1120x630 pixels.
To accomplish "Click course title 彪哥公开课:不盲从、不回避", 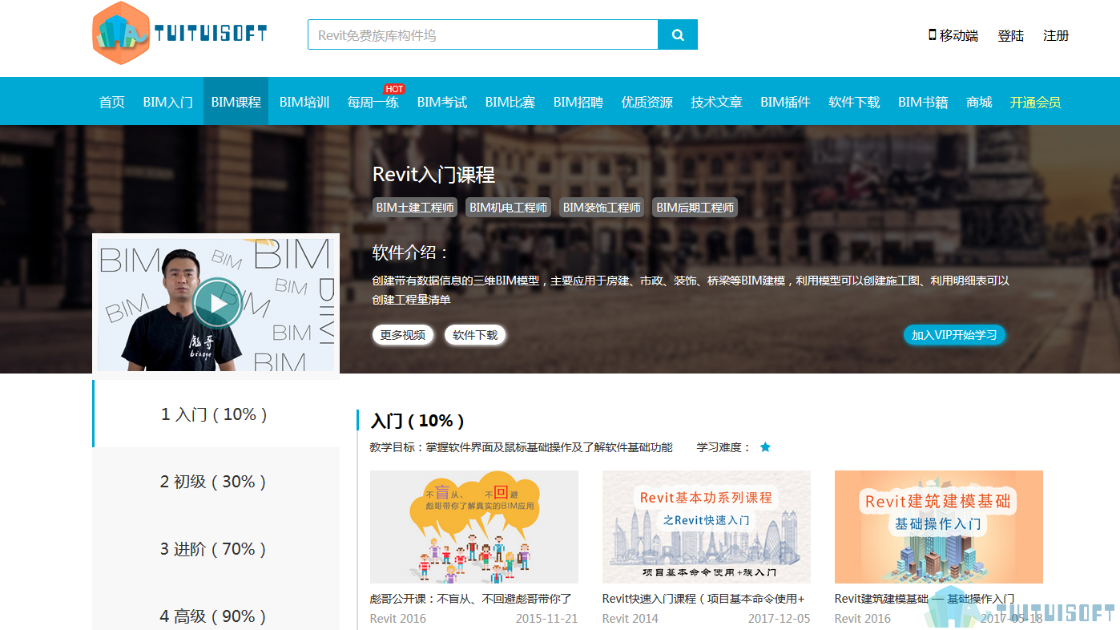I will pyautogui.click(x=471, y=598).
